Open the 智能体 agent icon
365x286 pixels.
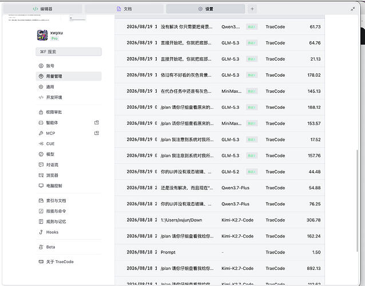41,122
